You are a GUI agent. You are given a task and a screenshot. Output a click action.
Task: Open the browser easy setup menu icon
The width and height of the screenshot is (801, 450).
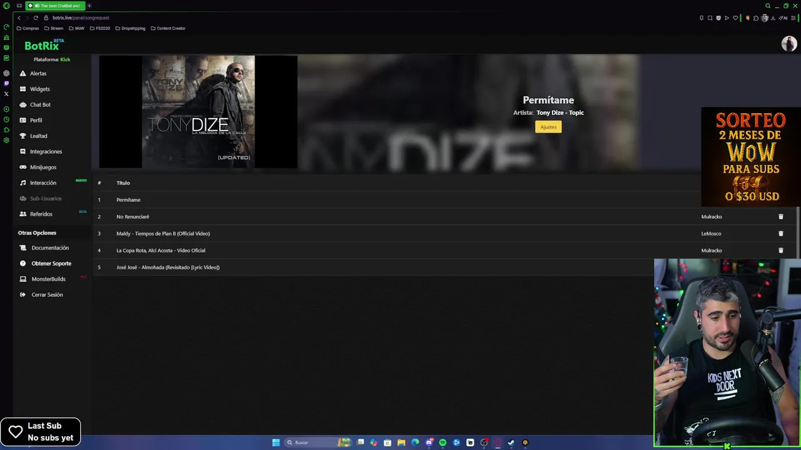795,17
